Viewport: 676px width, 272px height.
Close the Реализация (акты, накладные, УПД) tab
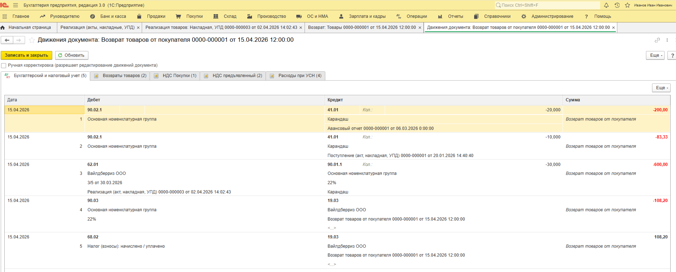pos(138,28)
